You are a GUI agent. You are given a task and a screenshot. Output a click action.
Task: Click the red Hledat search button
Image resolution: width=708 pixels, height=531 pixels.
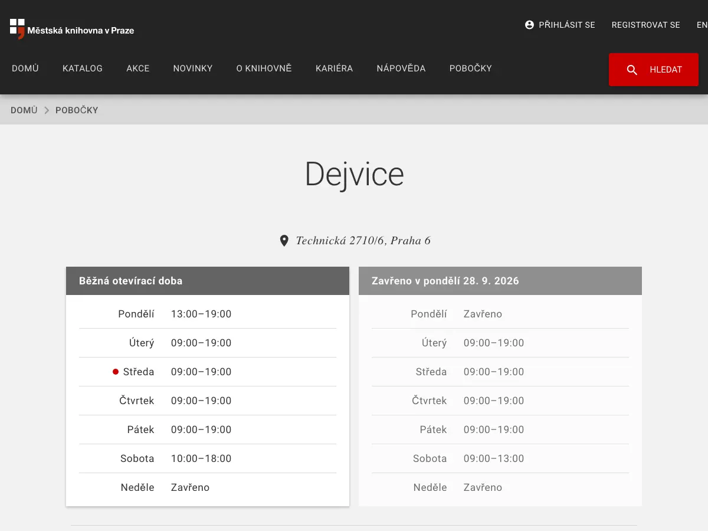click(x=654, y=70)
